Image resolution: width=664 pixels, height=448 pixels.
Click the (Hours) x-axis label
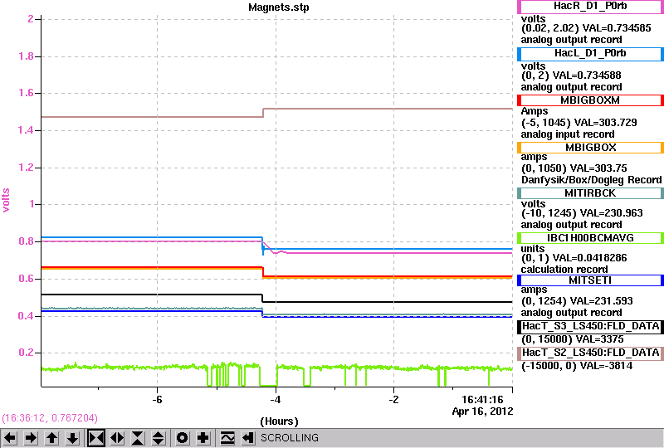tap(279, 421)
